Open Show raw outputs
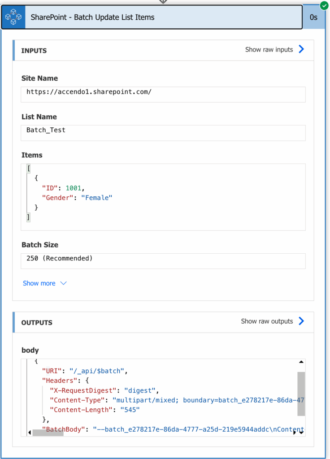This screenshot has width=330, height=459. pos(267,321)
